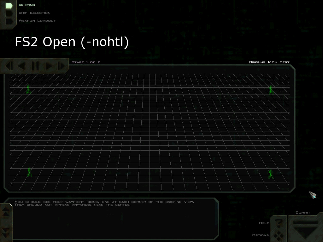This screenshot has height=242, width=323.
Task: Pause the briefing playback
Action: pos(35,66)
